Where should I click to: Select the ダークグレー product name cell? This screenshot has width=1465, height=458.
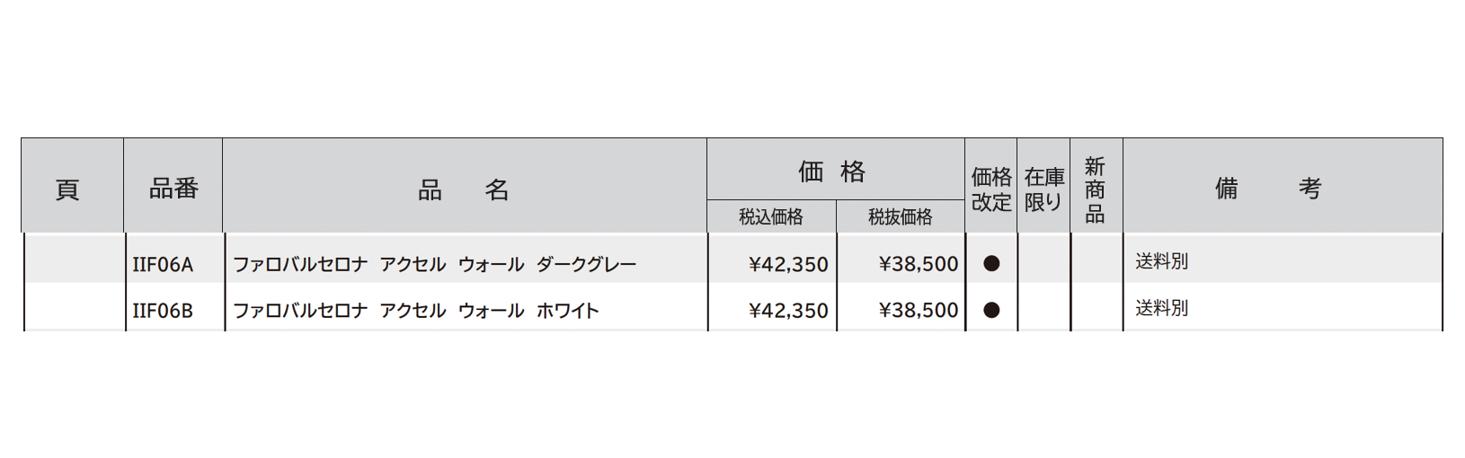pos(435,264)
